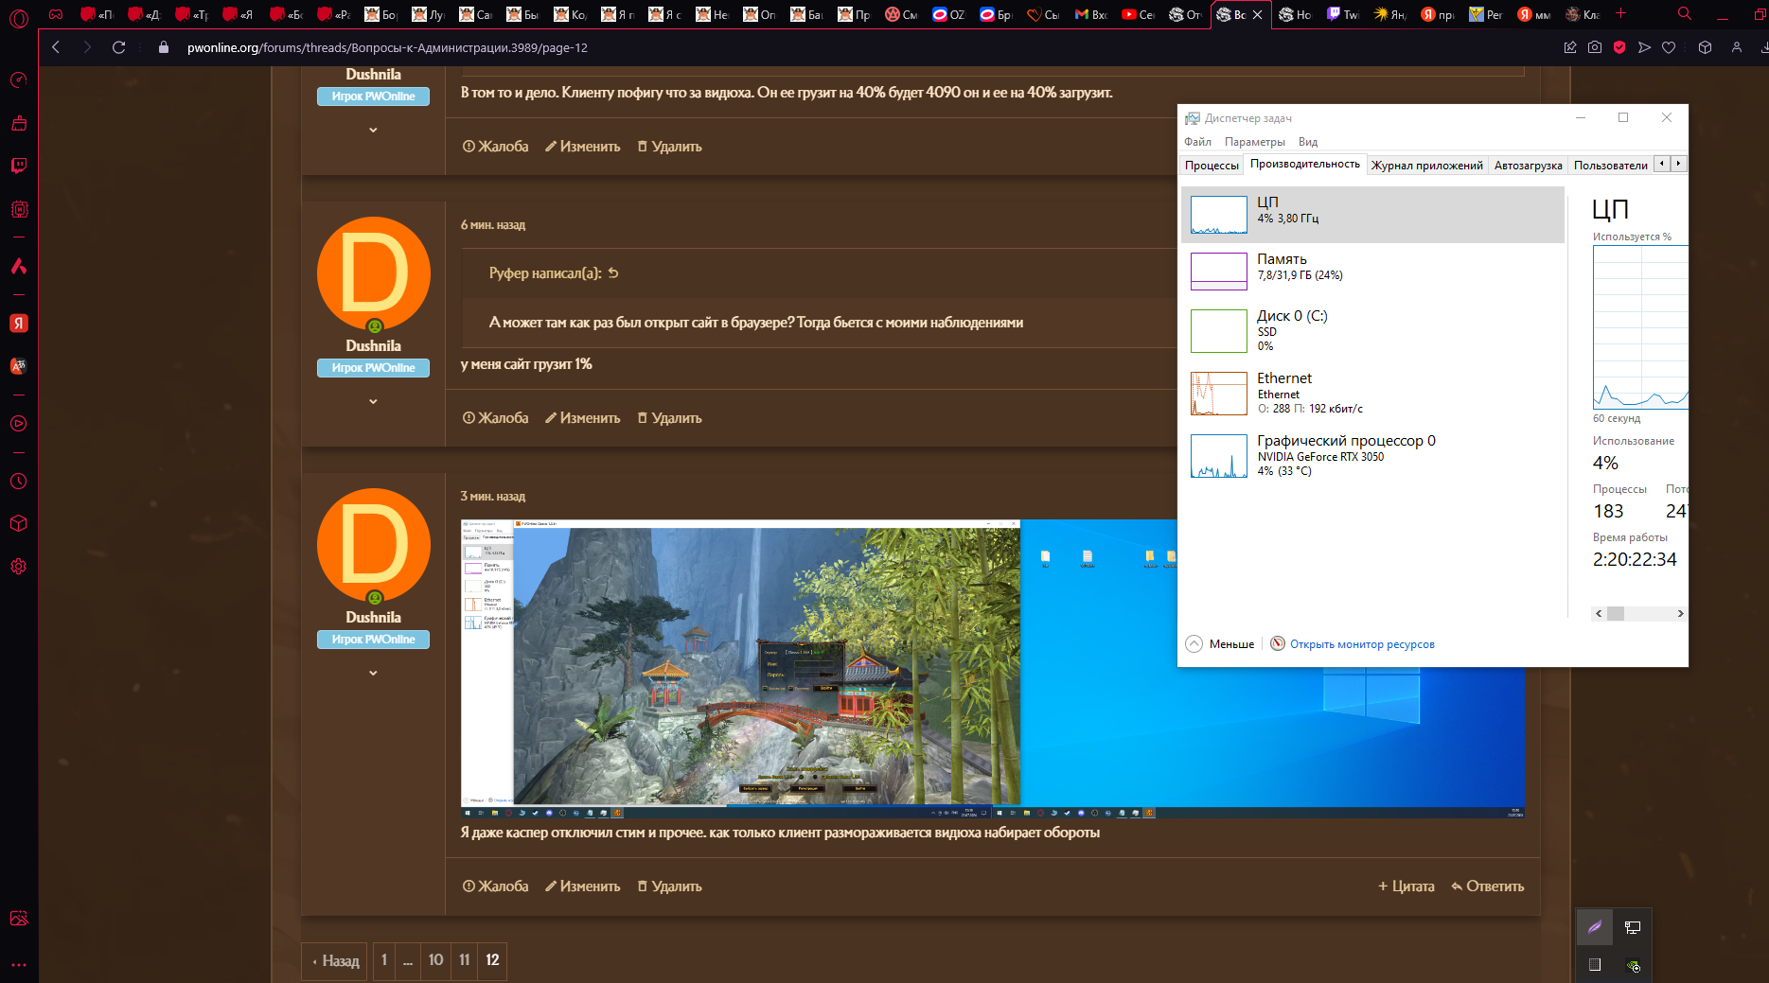
Task: Go to Назад previous page button
Action: coord(335,960)
